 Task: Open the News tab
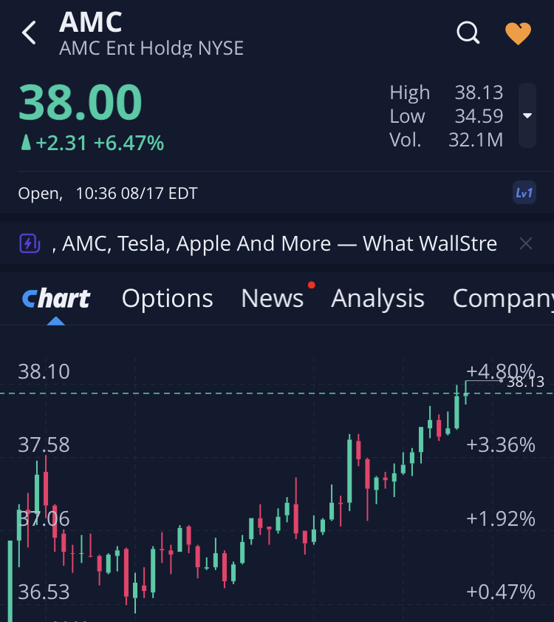coord(272,298)
